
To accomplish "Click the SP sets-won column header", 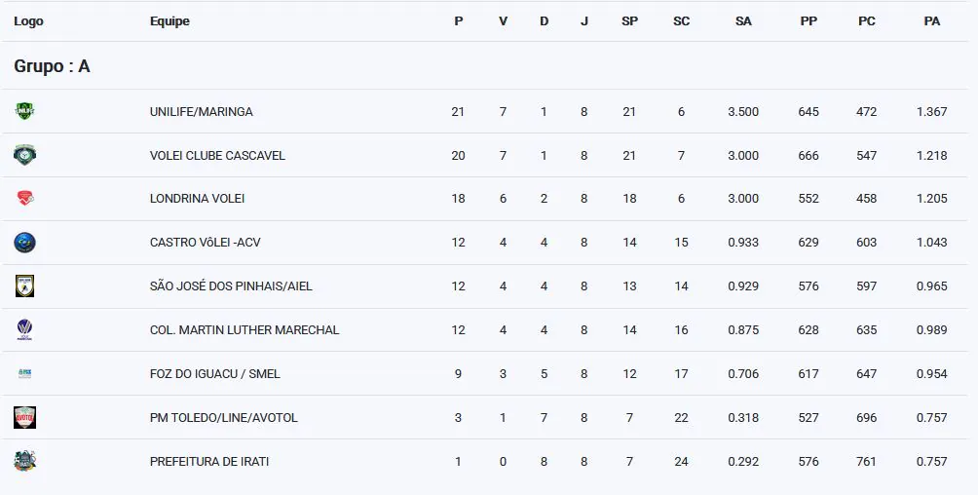I will (629, 21).
